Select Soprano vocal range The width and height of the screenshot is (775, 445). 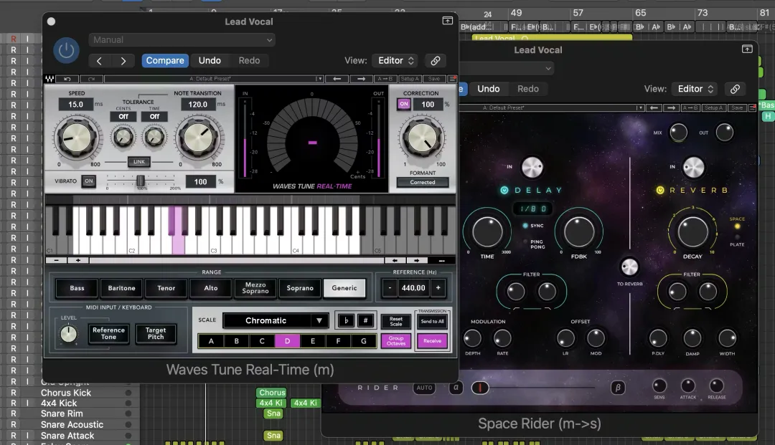(300, 288)
